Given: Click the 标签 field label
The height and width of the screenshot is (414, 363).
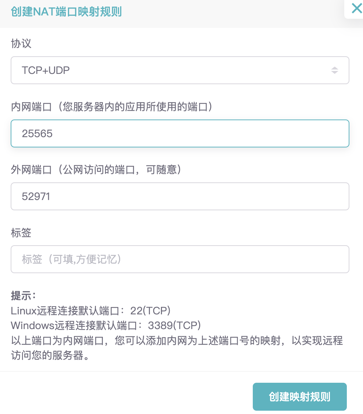Looking at the screenshot, I should 21,233.
